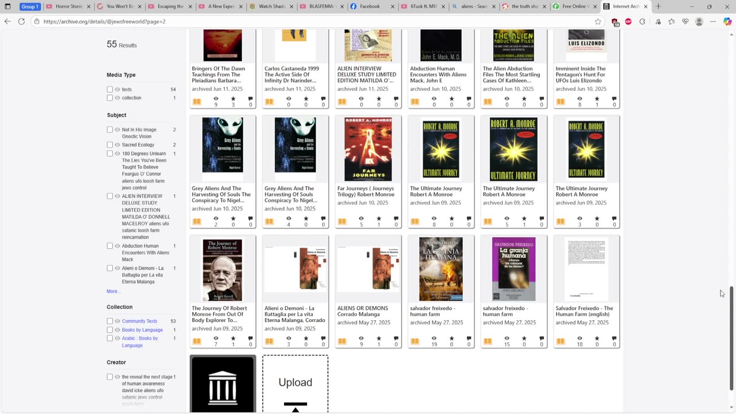The image size is (736, 414).
Task: Click the favorite star under Far Journeys
Action: click(x=378, y=218)
